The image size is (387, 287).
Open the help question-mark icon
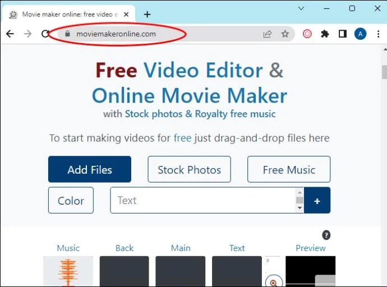326,235
